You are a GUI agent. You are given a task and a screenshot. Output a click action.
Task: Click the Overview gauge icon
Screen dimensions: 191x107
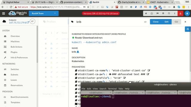pyautogui.click(x=5, y=36)
